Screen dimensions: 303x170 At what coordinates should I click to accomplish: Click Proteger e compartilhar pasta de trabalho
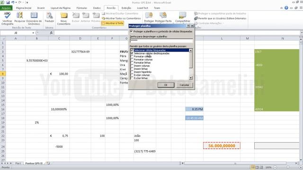[220, 14]
